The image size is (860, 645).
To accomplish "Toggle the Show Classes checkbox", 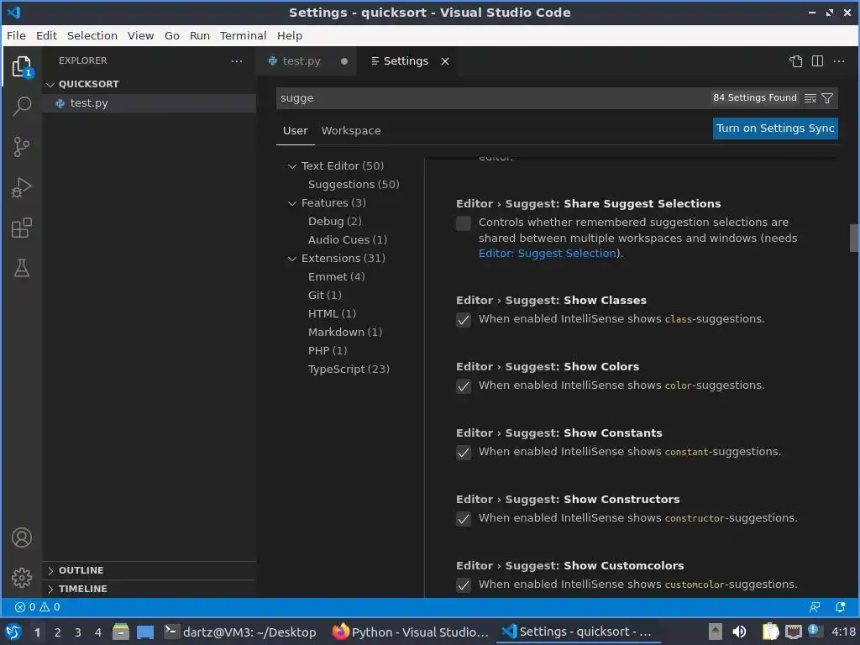I will [x=464, y=320].
